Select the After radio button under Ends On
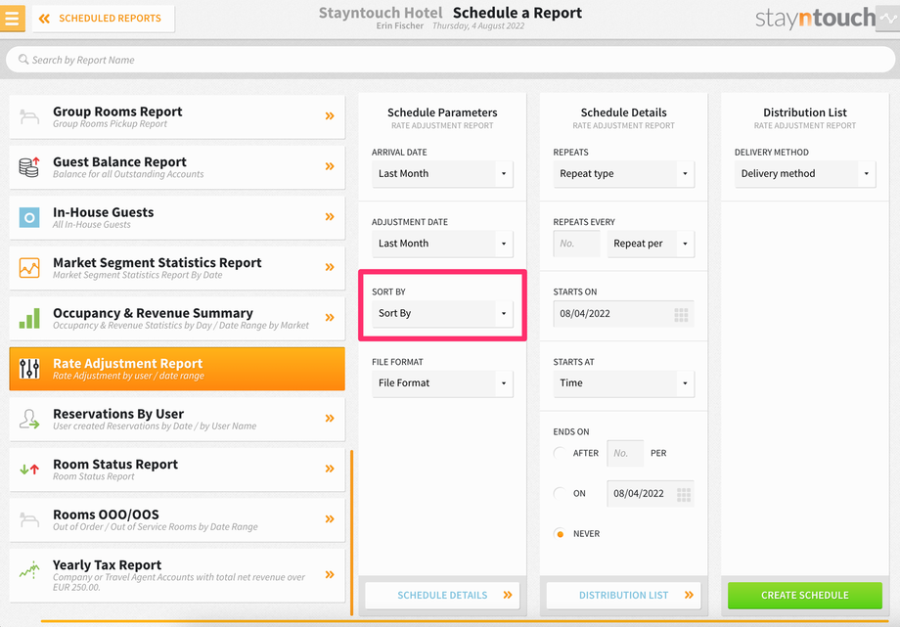 [x=560, y=453]
